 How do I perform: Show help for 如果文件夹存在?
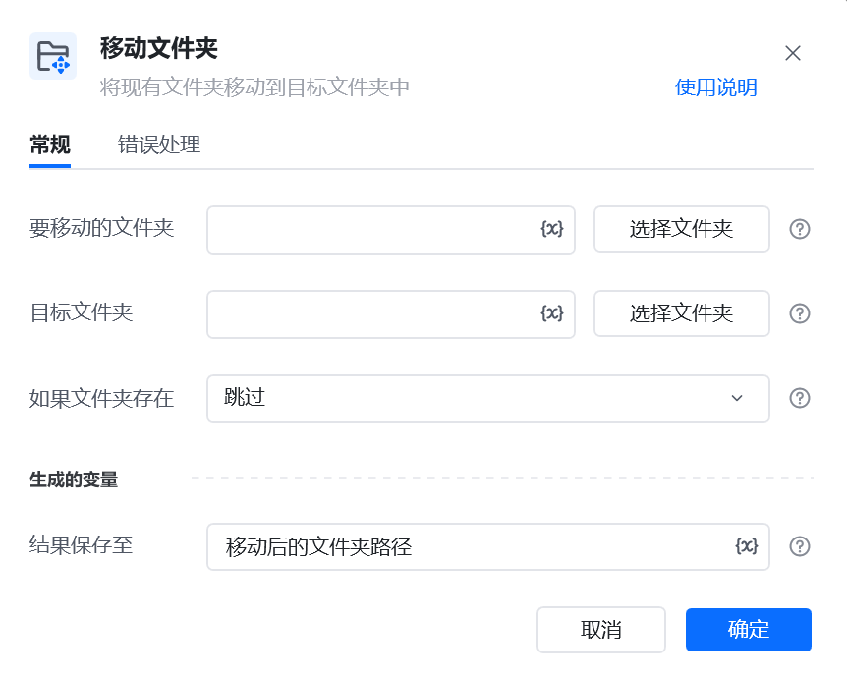pyautogui.click(x=800, y=398)
